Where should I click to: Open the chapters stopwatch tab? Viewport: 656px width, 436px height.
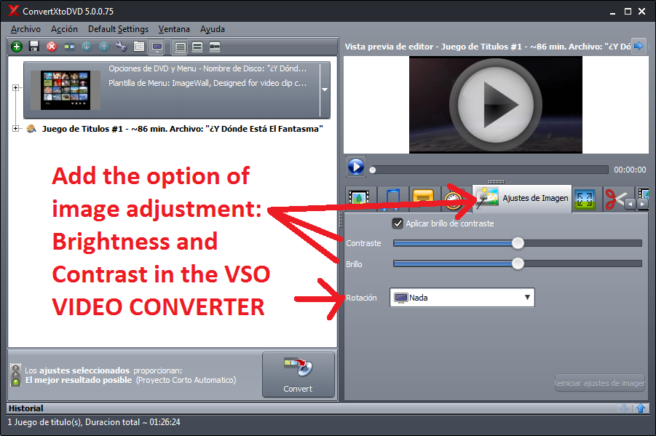(454, 199)
